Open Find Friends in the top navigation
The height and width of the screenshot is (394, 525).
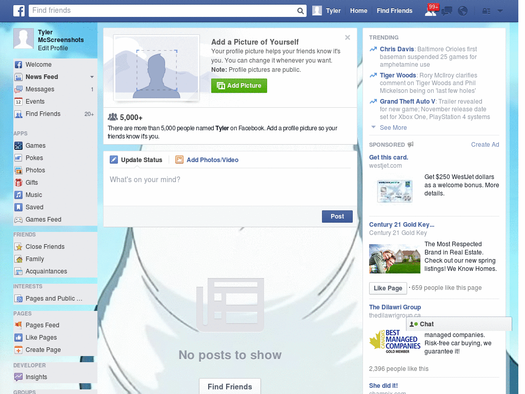394,11
